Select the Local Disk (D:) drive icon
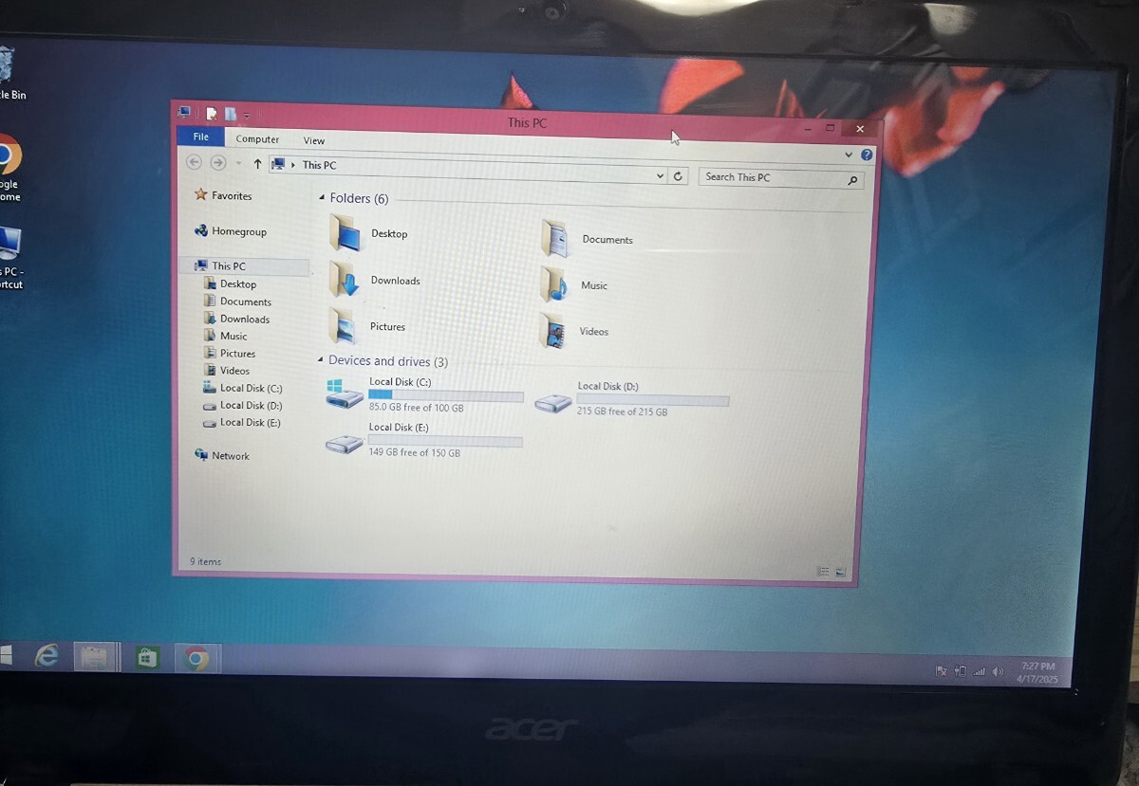This screenshot has height=786, width=1139. pos(552,402)
